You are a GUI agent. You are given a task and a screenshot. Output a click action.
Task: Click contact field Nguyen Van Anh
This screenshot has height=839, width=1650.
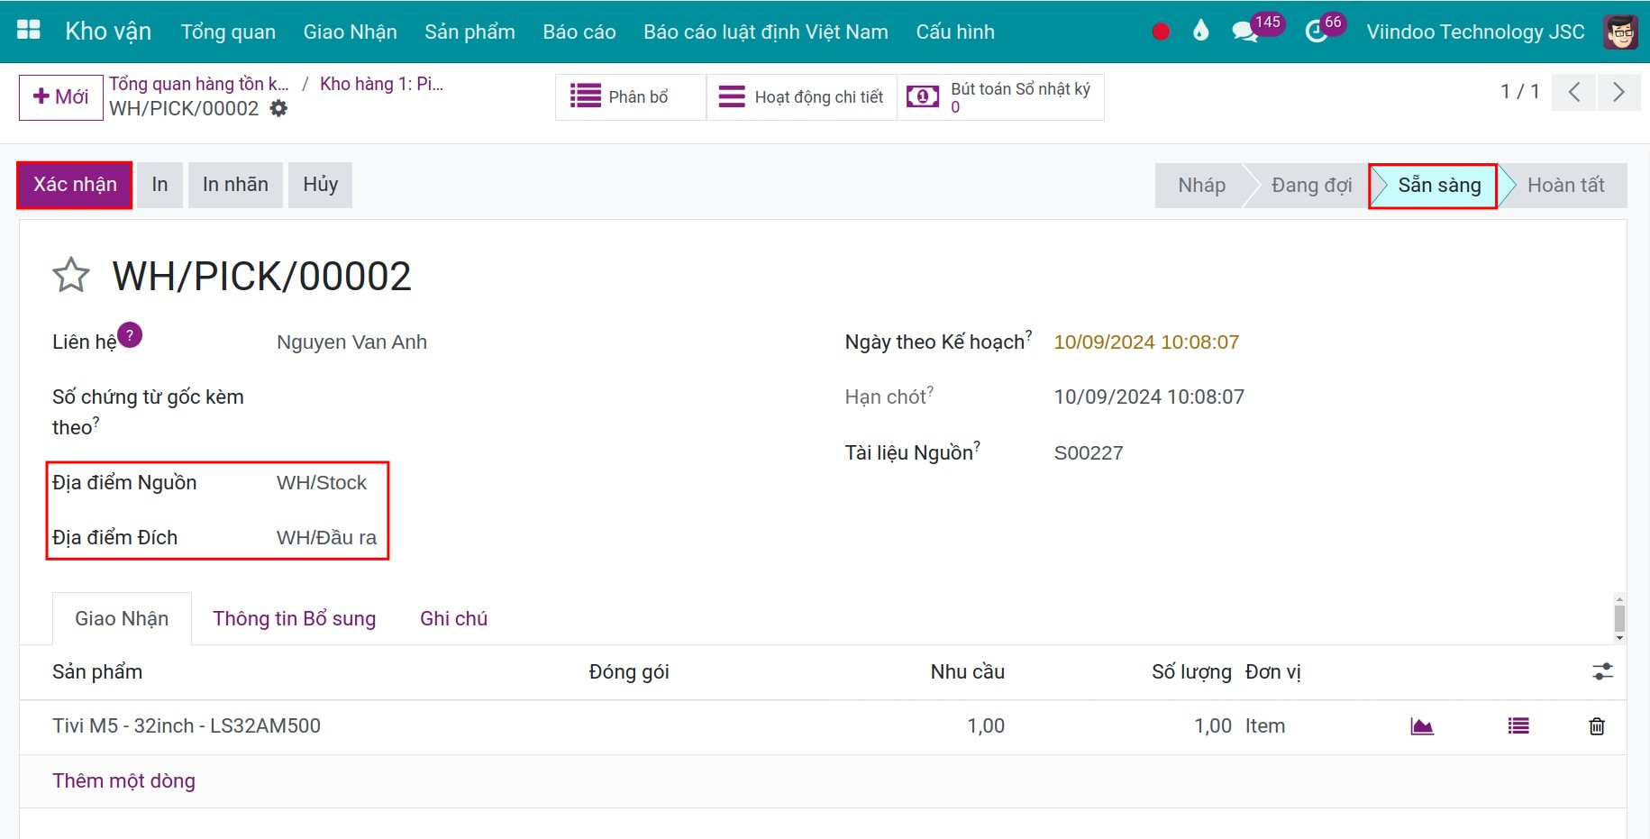pos(351,342)
